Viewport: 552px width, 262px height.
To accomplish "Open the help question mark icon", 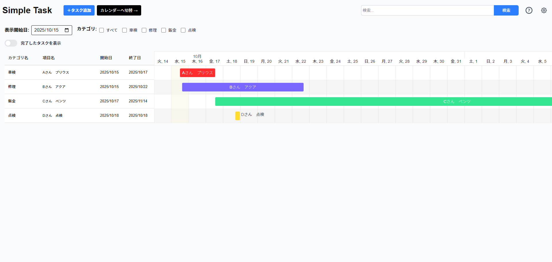I will coord(529,10).
